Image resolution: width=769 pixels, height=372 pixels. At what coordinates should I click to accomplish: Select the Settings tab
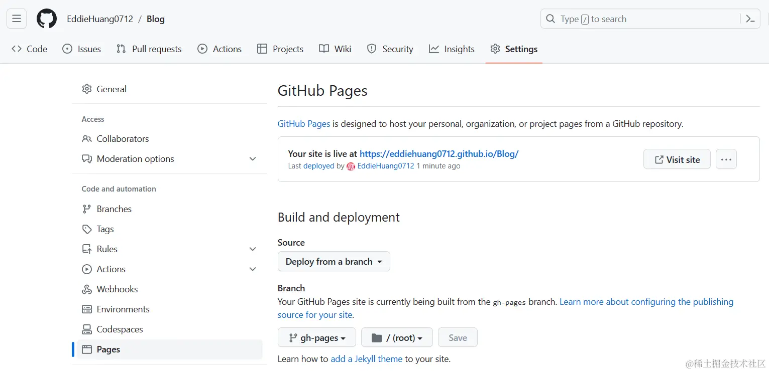514,49
